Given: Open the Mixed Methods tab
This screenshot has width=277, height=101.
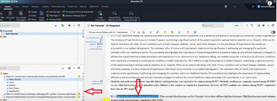Looking at the screenshot, I should tap(58, 7).
